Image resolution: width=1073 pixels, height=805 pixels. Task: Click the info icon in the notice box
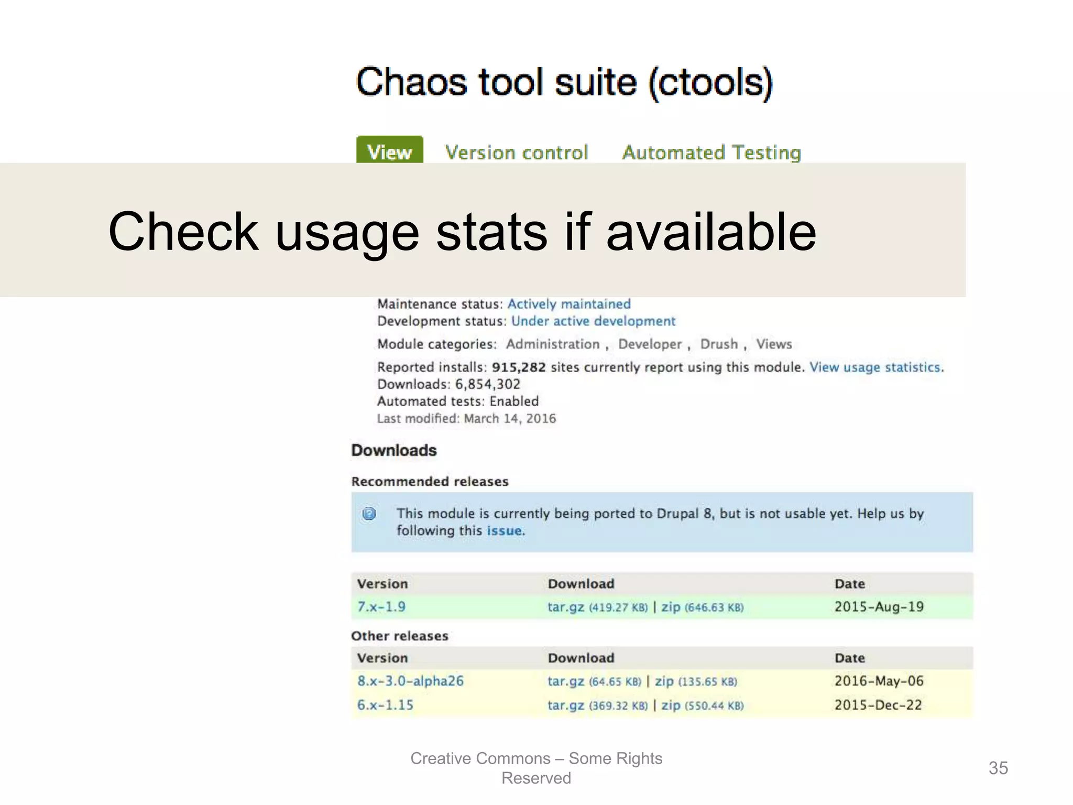click(x=369, y=514)
